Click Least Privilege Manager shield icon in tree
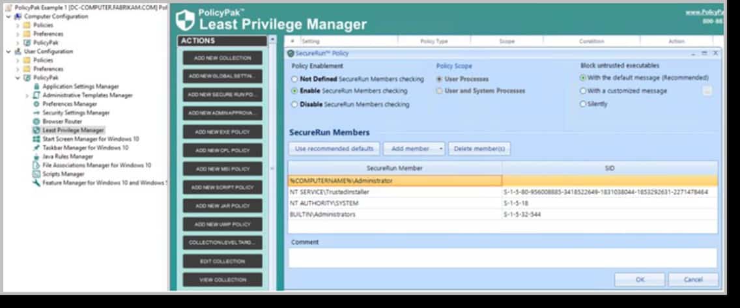The height and width of the screenshot is (308, 740). click(x=36, y=130)
